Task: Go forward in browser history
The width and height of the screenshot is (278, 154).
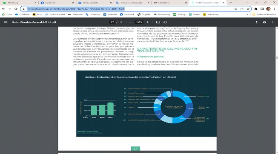Action: (9, 9)
